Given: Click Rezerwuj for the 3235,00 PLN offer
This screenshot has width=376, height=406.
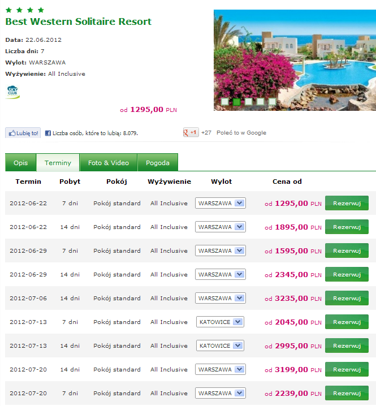Looking at the screenshot, I should 347,299.
